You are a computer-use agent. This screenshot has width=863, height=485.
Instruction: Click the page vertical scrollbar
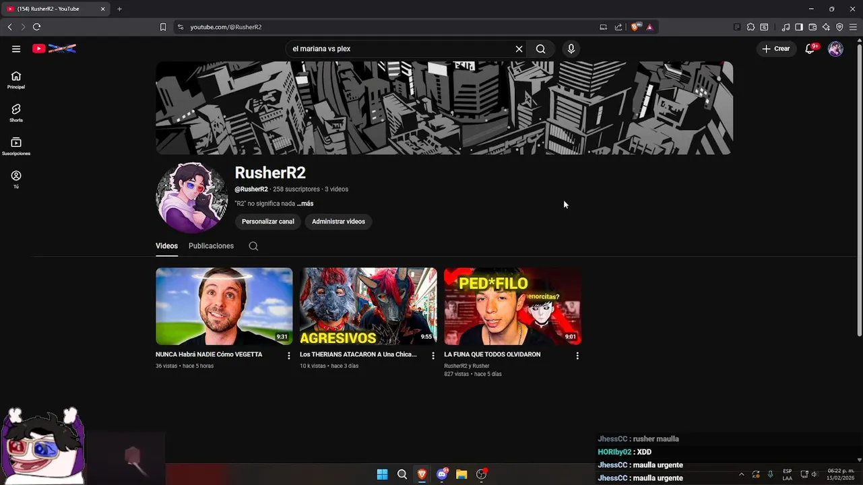pos(859,189)
